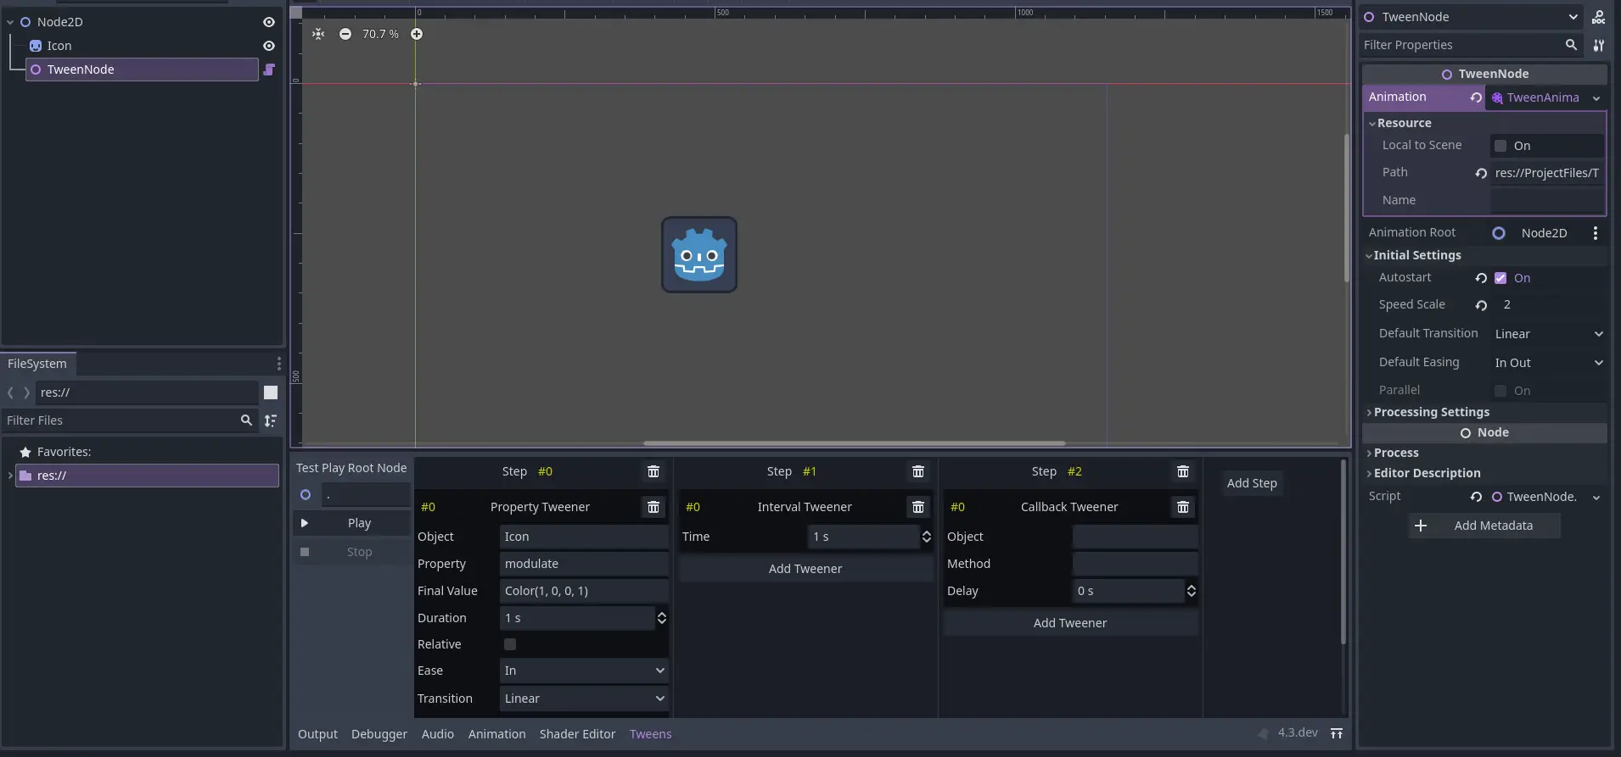Toggle Local to Scene checkbox
1621x757 pixels.
(x=1500, y=146)
